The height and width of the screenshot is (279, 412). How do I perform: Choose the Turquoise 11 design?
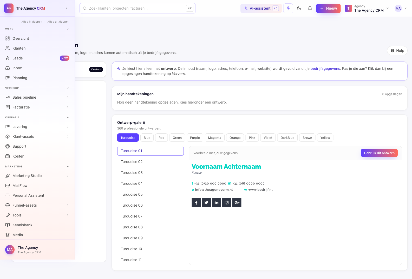[151, 260]
